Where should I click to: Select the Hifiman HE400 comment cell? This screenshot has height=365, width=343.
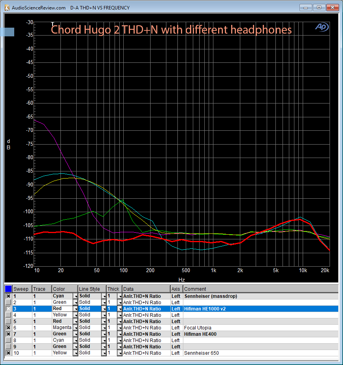(260, 334)
